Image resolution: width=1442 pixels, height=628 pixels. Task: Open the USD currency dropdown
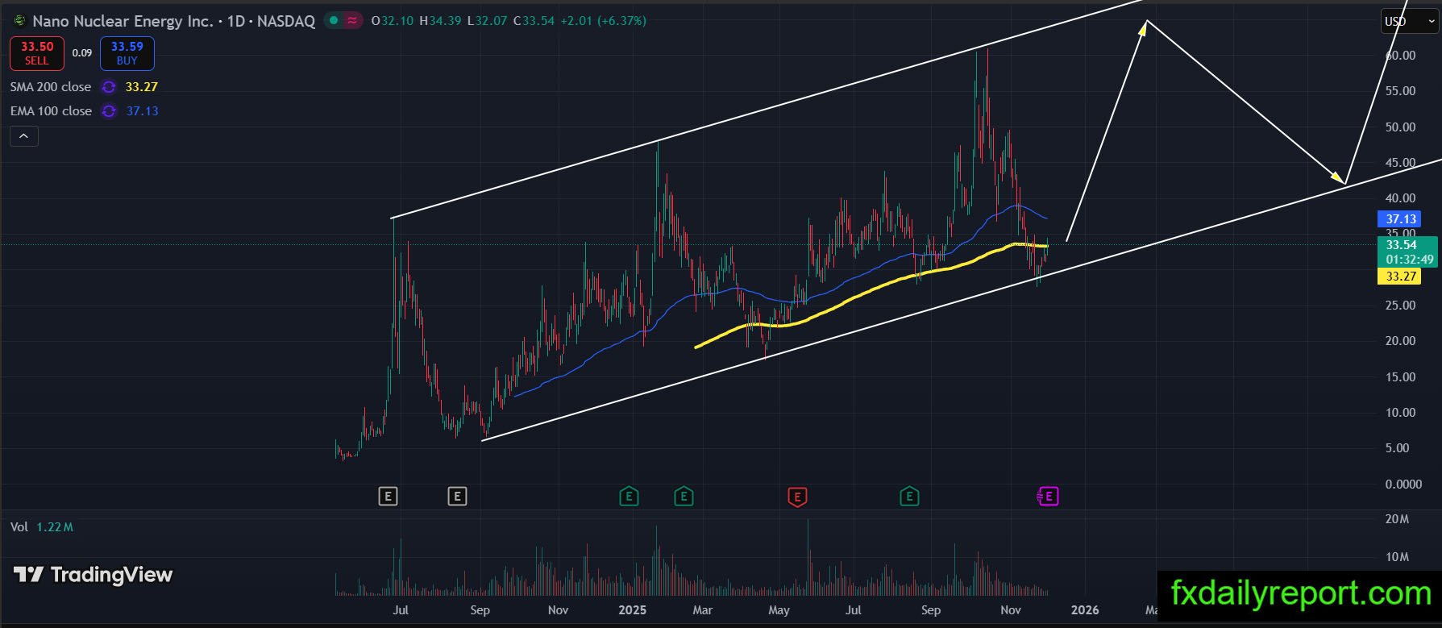(x=1408, y=22)
